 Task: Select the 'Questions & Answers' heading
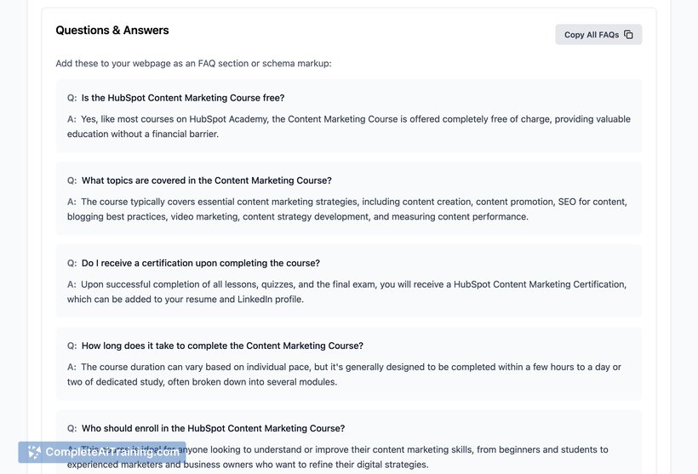click(112, 31)
